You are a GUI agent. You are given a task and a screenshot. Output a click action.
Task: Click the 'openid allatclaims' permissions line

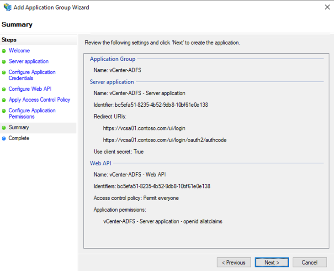click(x=163, y=221)
